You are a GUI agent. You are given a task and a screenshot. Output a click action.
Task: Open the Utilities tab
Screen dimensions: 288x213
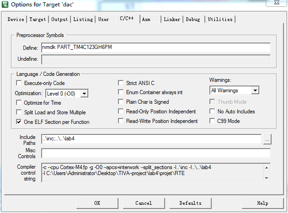click(x=220, y=19)
